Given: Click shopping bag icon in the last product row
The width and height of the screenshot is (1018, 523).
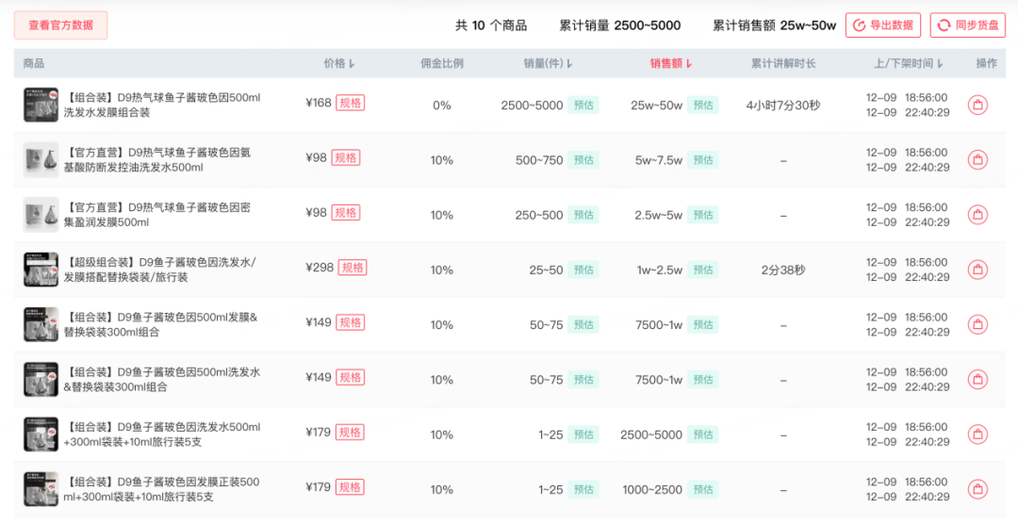Looking at the screenshot, I should tap(977, 489).
